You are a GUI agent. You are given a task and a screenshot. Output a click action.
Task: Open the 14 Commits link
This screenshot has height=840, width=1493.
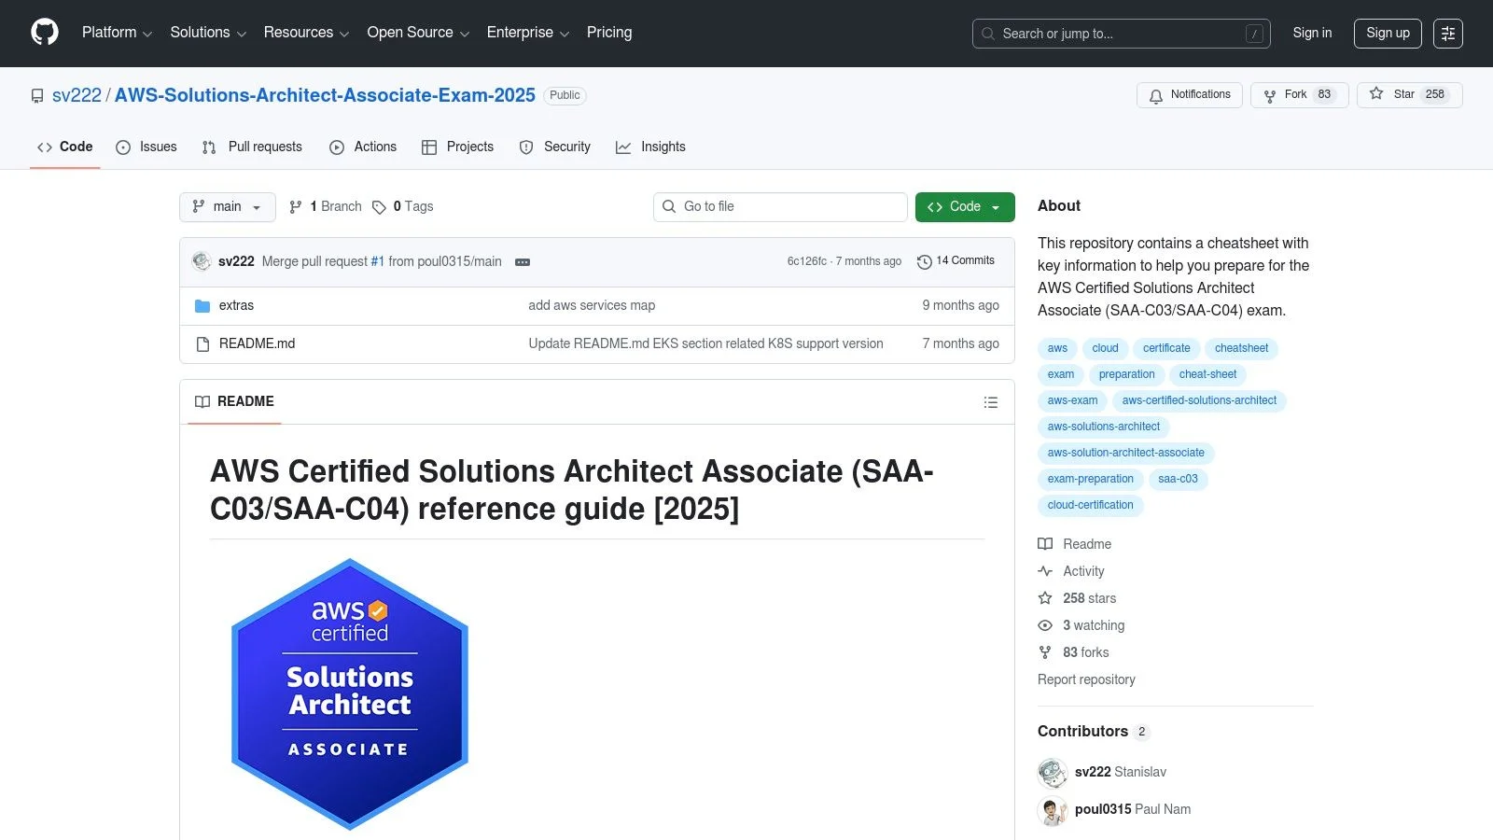tap(956, 261)
